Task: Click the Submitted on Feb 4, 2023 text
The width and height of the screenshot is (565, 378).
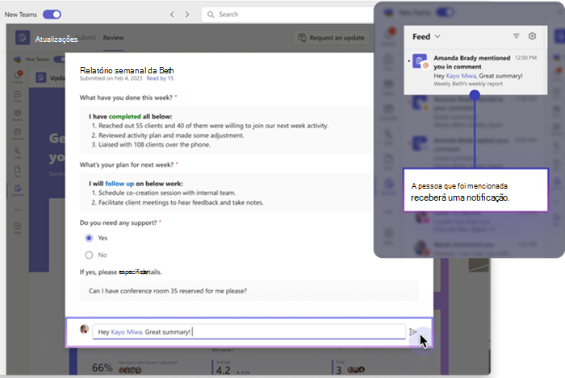Action: coord(111,78)
